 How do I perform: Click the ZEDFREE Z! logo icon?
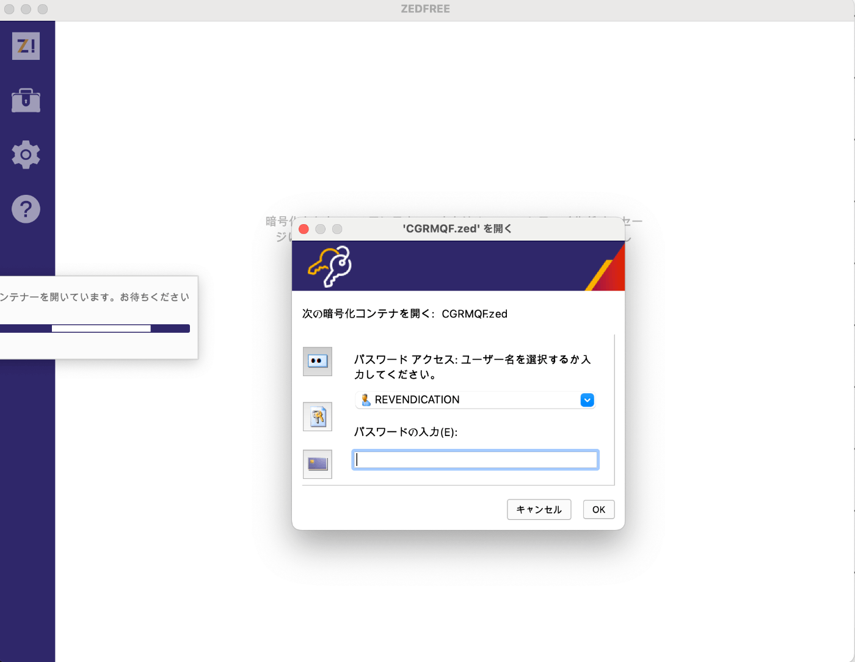tap(26, 46)
